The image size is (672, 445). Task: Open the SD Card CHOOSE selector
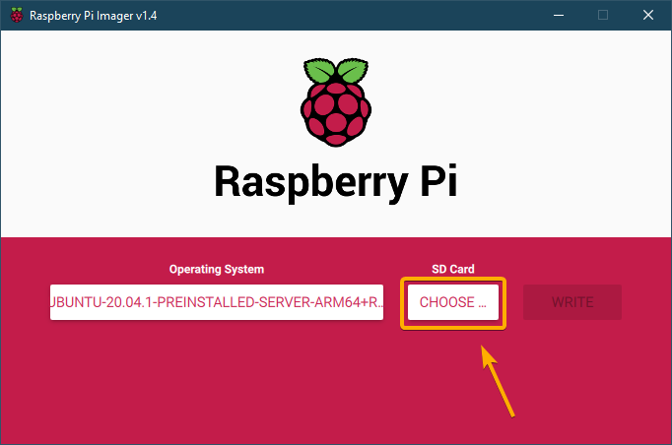(453, 302)
